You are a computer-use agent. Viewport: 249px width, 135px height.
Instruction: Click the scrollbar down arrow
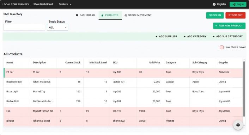pos(244,125)
